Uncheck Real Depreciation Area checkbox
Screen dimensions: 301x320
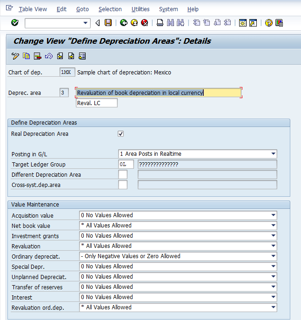coord(121,134)
